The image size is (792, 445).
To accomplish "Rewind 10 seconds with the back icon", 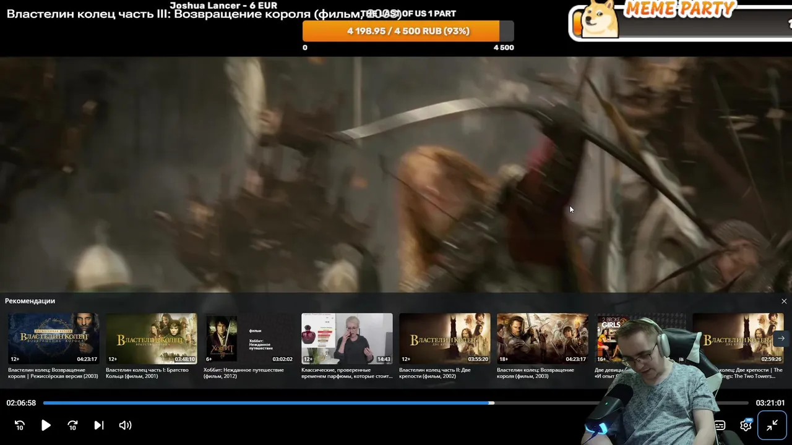I will 20,425.
